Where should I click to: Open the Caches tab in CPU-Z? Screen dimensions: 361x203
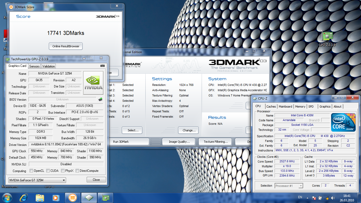pyautogui.click(x=271, y=107)
